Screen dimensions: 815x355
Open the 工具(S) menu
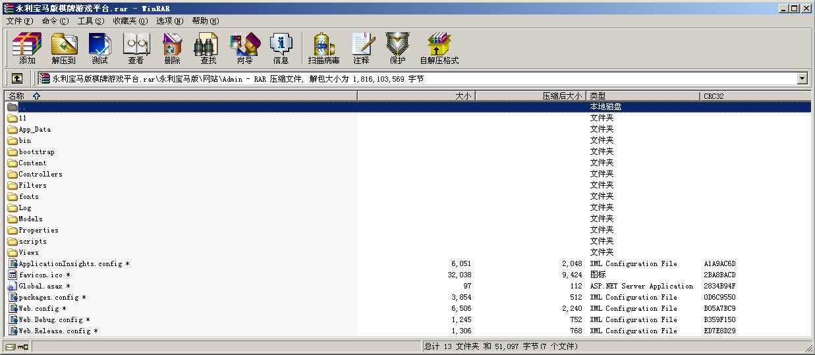tap(91, 20)
